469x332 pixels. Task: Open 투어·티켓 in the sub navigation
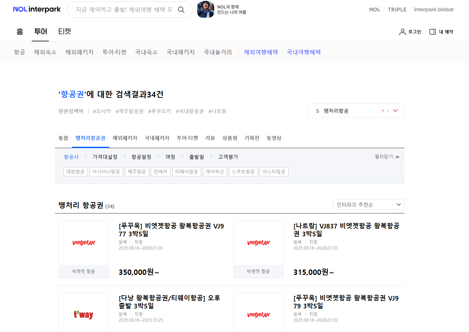pos(114,52)
